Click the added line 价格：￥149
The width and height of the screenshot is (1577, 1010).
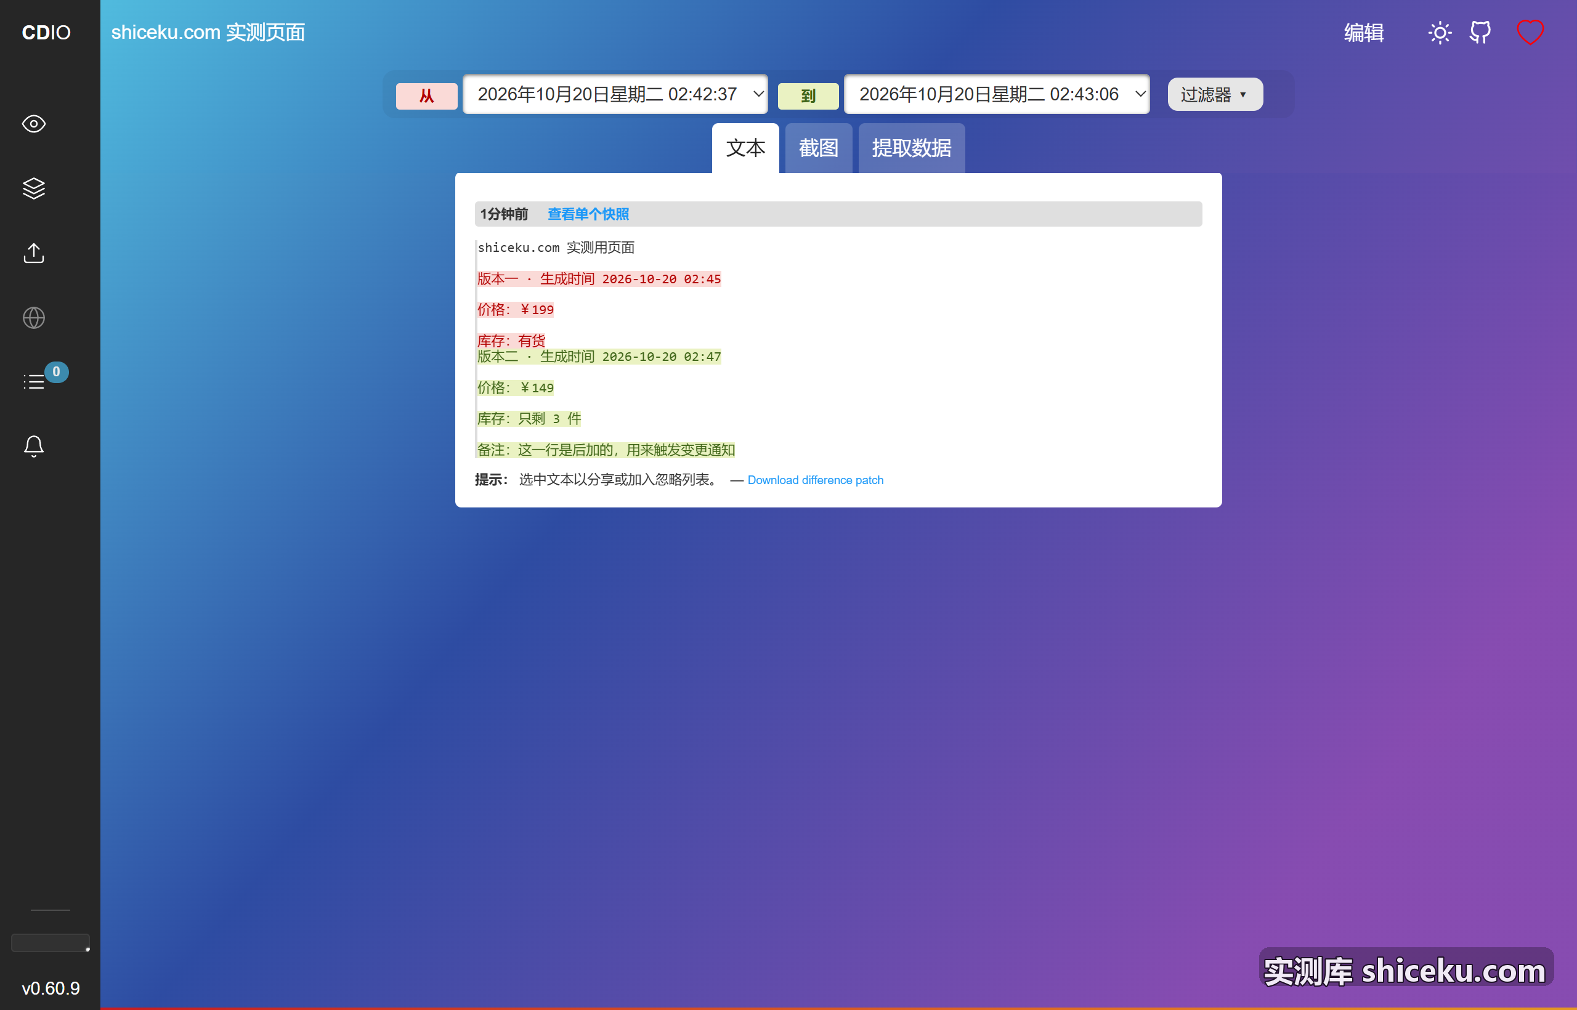click(515, 387)
